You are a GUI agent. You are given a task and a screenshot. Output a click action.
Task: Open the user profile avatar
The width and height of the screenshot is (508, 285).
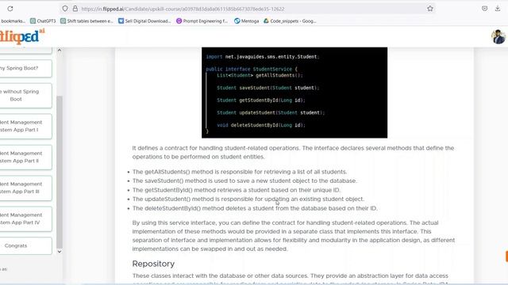pos(498,36)
